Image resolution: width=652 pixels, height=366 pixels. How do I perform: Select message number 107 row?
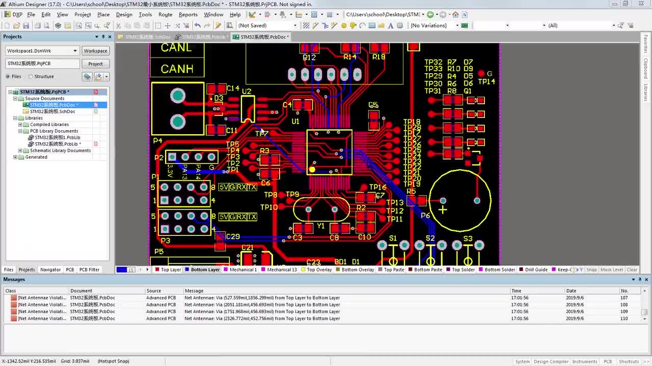pos(321,298)
